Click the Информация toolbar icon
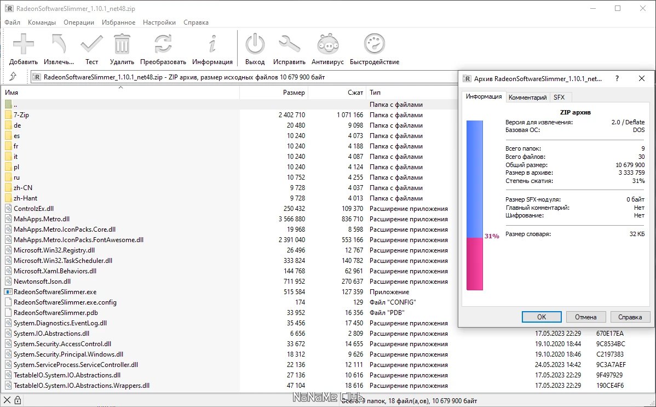 pos(212,44)
